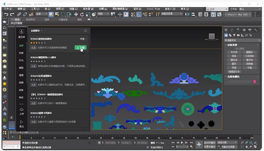Click the Mirror tool icon
The height and width of the screenshot is (151, 264).
[x=187, y=15]
